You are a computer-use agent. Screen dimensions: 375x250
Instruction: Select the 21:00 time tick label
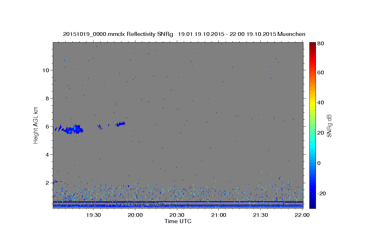pos(219,215)
